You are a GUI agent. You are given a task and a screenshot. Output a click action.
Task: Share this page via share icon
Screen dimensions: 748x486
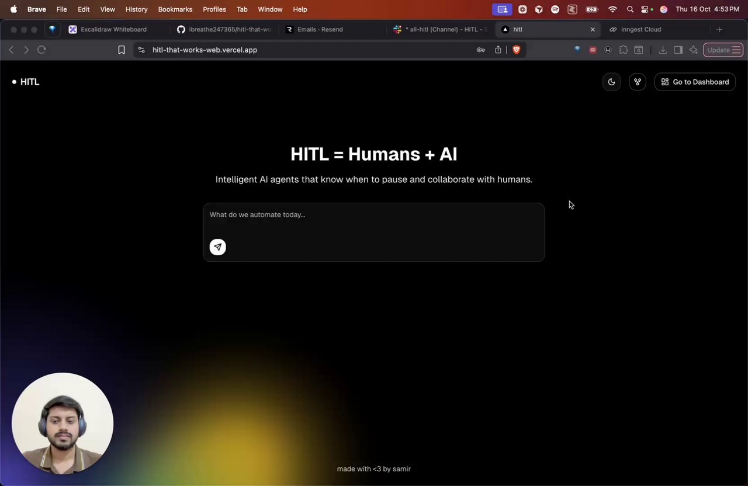498,50
